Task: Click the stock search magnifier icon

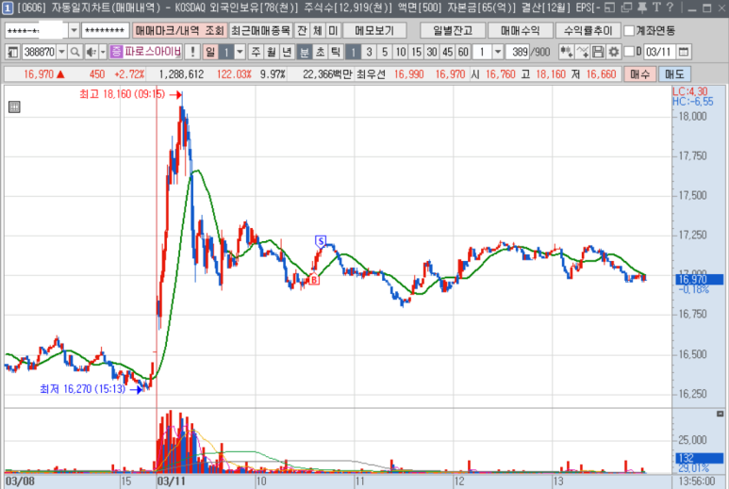Action: coord(75,51)
